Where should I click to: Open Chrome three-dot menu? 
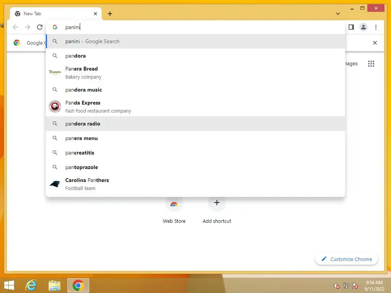pyautogui.click(x=376, y=27)
